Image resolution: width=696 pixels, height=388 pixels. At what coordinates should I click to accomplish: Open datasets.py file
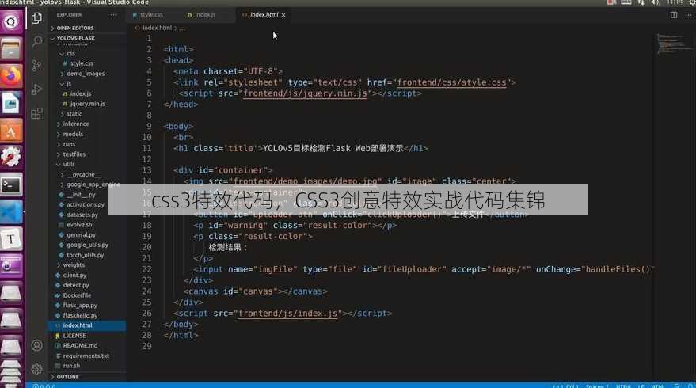click(82, 215)
